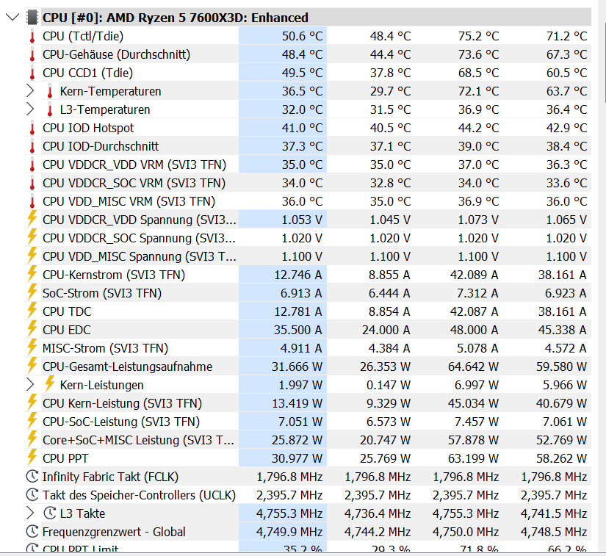Select the CPU TDC row label
The height and width of the screenshot is (556, 606).
click(67, 311)
